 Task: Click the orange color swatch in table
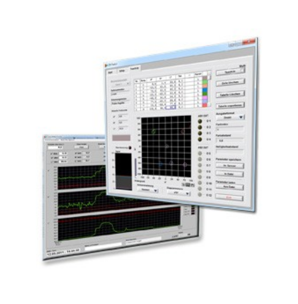205,86
